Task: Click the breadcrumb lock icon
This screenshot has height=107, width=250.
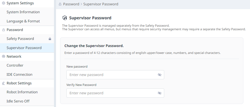Action: pyautogui.click(x=60, y=4)
